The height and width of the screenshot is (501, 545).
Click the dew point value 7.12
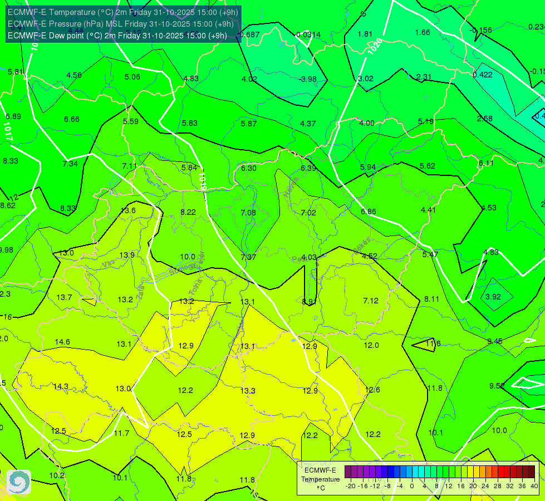coord(371,301)
